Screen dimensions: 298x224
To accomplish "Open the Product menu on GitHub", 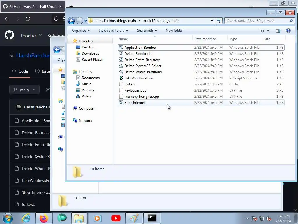I will point(31,36).
